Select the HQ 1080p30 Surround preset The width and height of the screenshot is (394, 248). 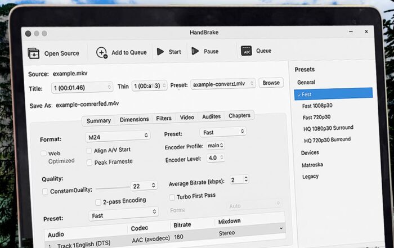click(328, 128)
